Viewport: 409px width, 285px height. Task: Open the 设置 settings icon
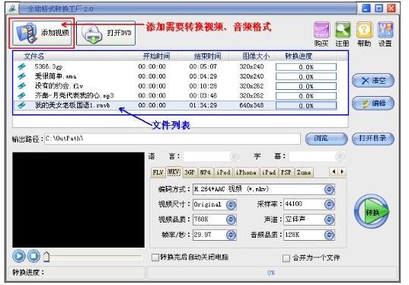[385, 34]
